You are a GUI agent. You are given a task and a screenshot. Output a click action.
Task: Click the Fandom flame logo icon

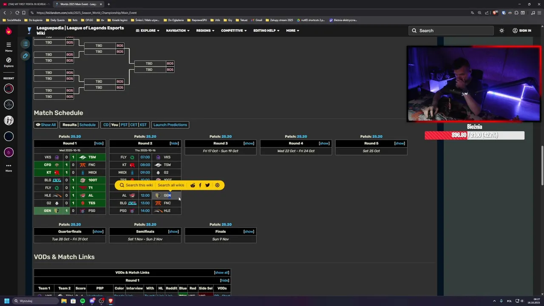[x=8, y=31]
